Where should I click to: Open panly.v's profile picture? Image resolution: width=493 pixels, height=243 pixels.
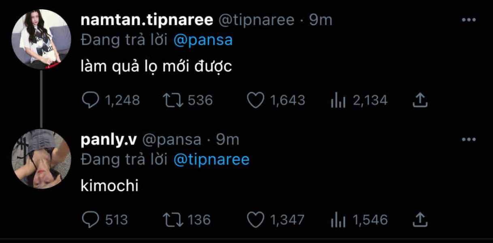click(42, 159)
